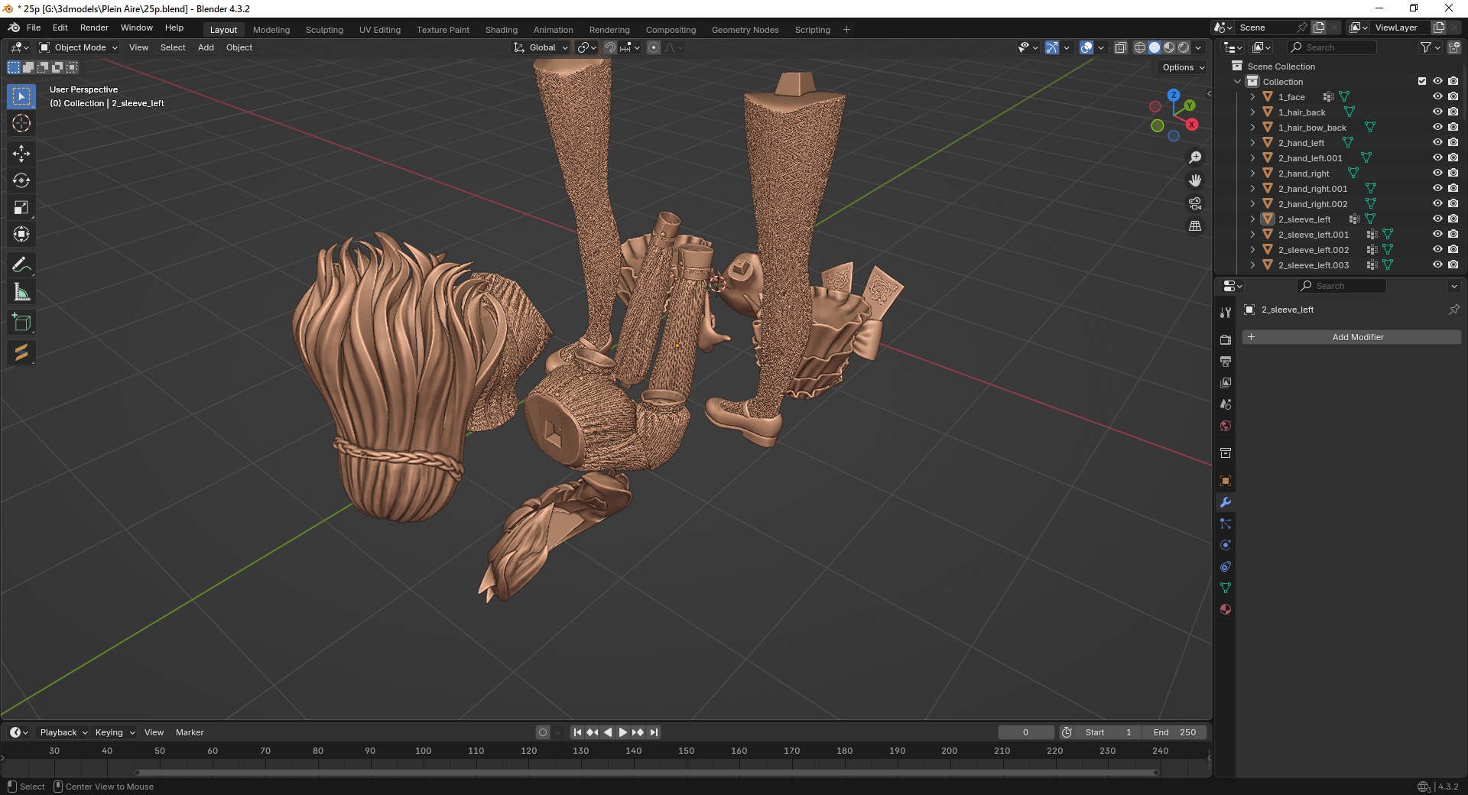Viewport: 1468px width, 795px height.
Task: Pick the Measure tool
Action: (21, 292)
